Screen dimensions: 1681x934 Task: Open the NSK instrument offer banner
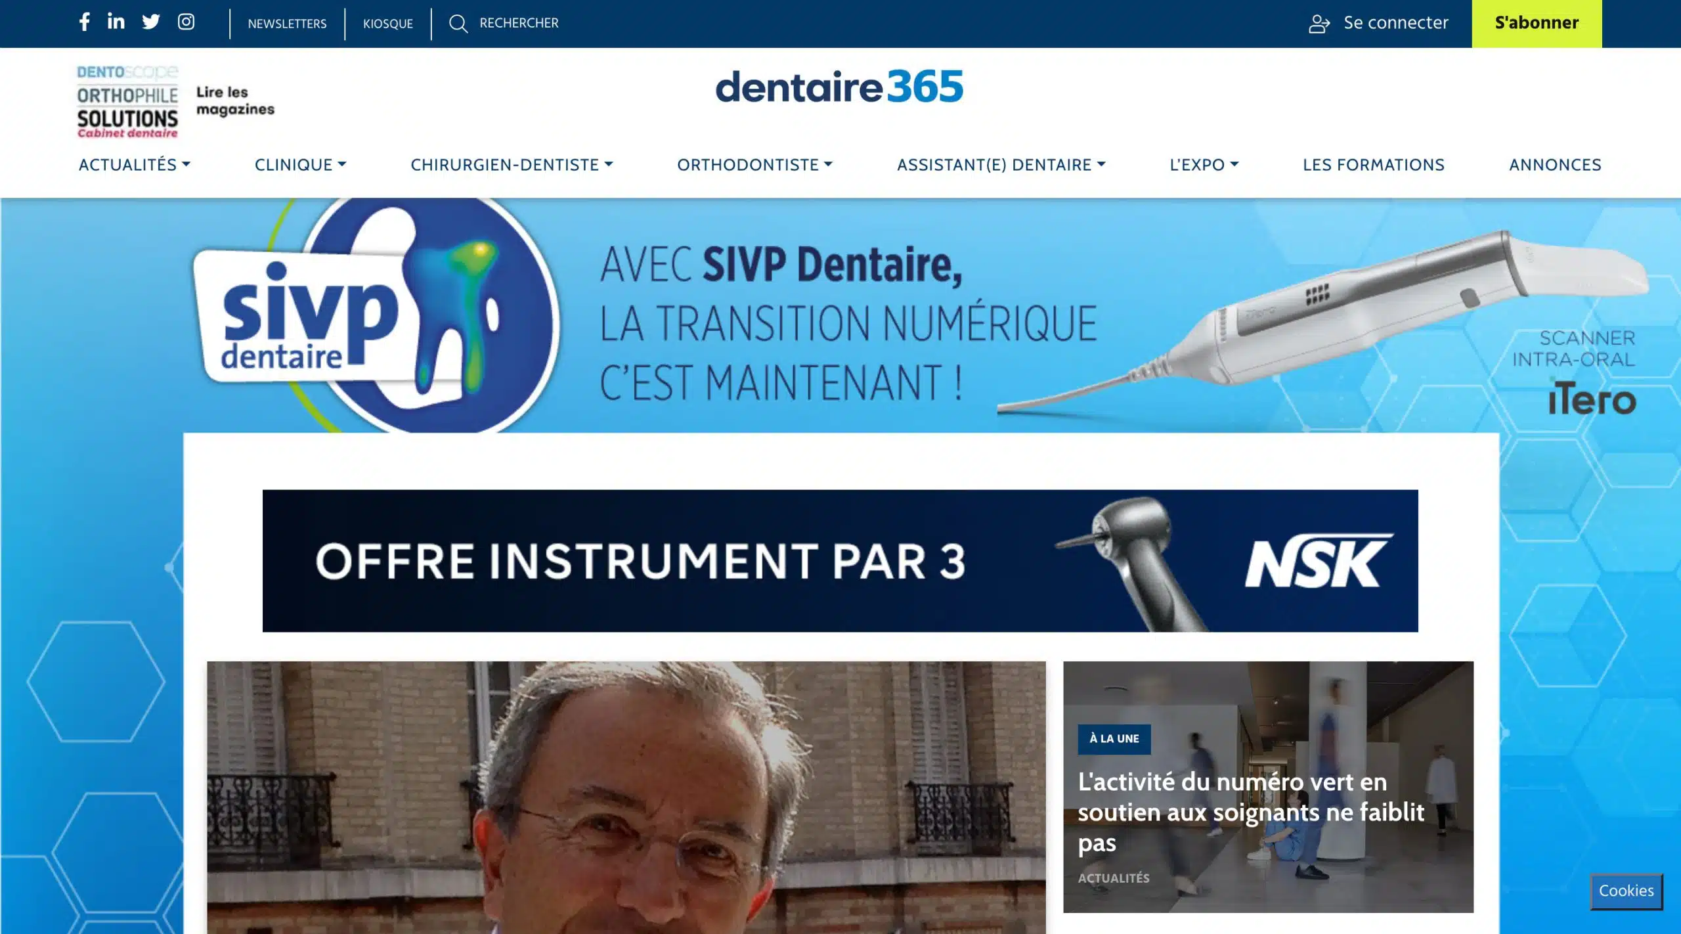click(840, 561)
